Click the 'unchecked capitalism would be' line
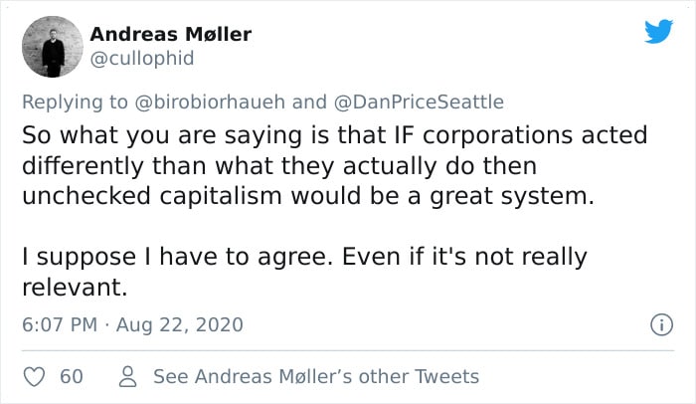 click(308, 196)
